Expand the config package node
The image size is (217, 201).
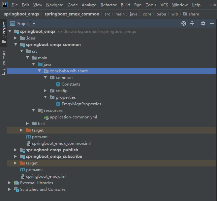[x=45, y=91]
